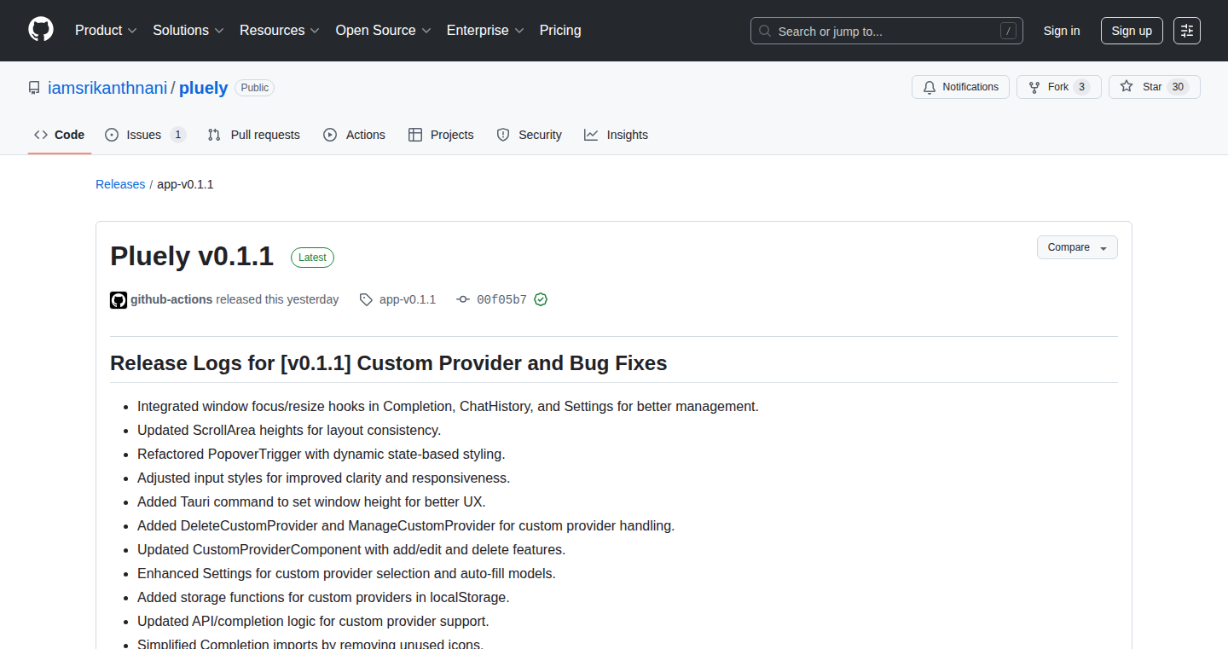This screenshot has height=649, width=1228.
Task: Expand the Solutions menu
Action: pyautogui.click(x=188, y=30)
